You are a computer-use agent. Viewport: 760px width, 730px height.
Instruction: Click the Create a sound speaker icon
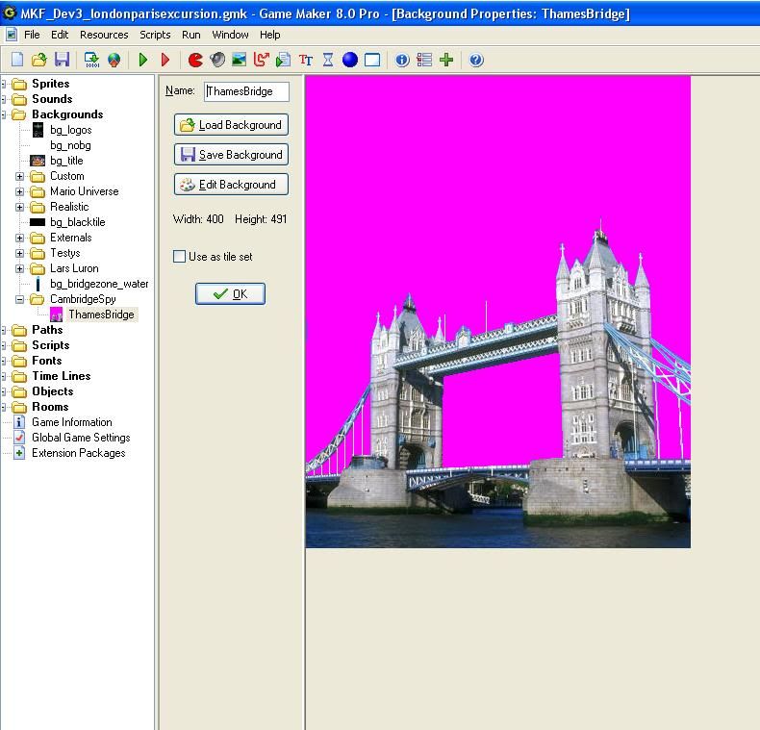217,60
